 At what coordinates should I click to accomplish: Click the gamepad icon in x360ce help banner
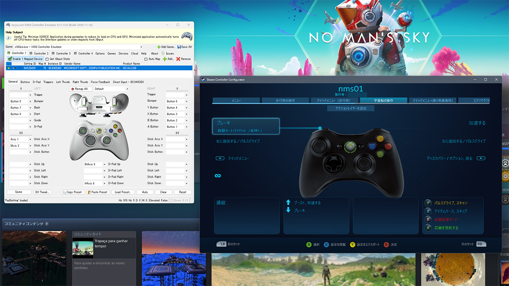(187, 36)
